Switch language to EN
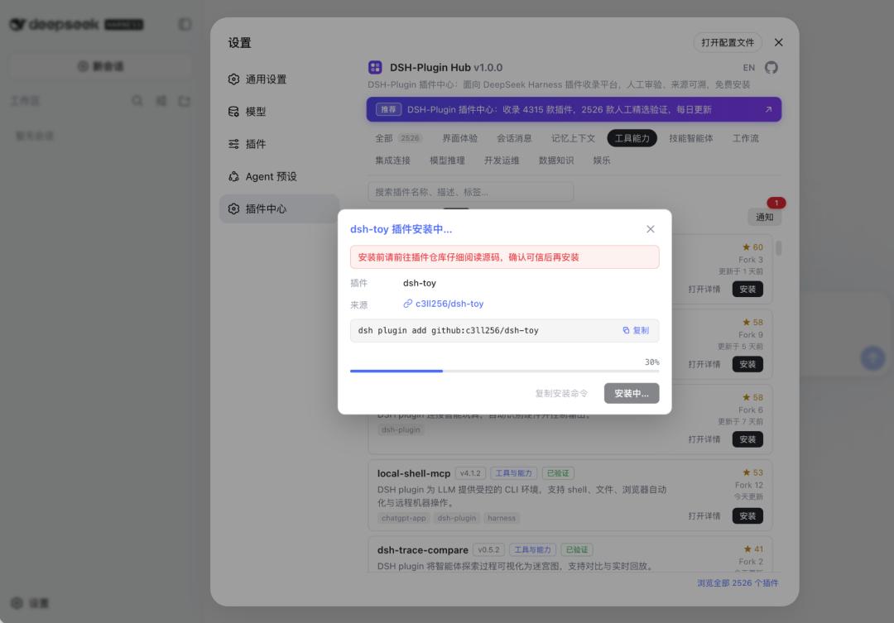Screen dimensions: 894x623 [748, 68]
